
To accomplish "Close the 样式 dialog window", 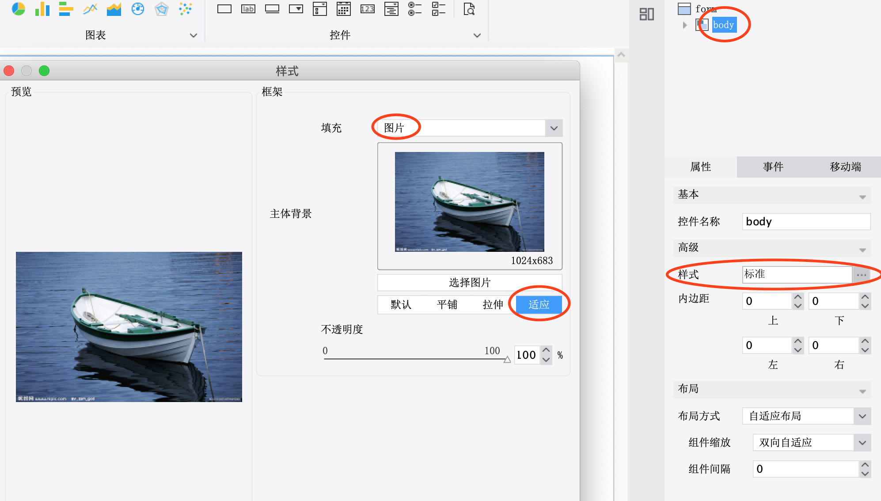I will [x=9, y=71].
